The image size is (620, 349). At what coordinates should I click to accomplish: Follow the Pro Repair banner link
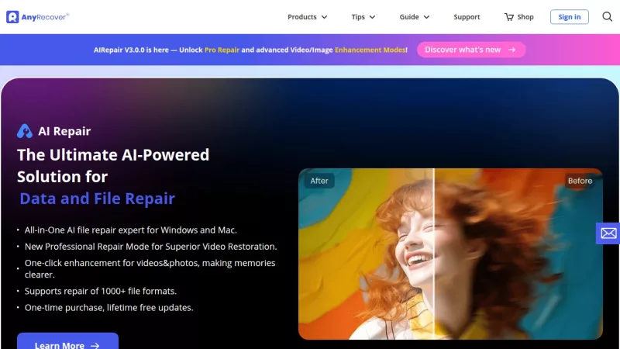click(222, 50)
